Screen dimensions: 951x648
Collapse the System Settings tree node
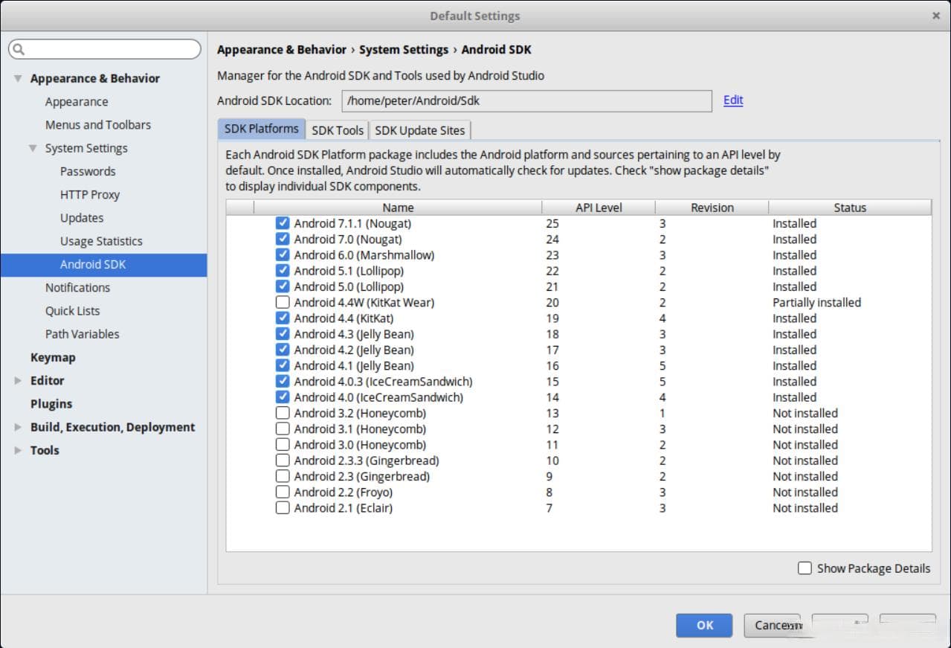pos(33,148)
